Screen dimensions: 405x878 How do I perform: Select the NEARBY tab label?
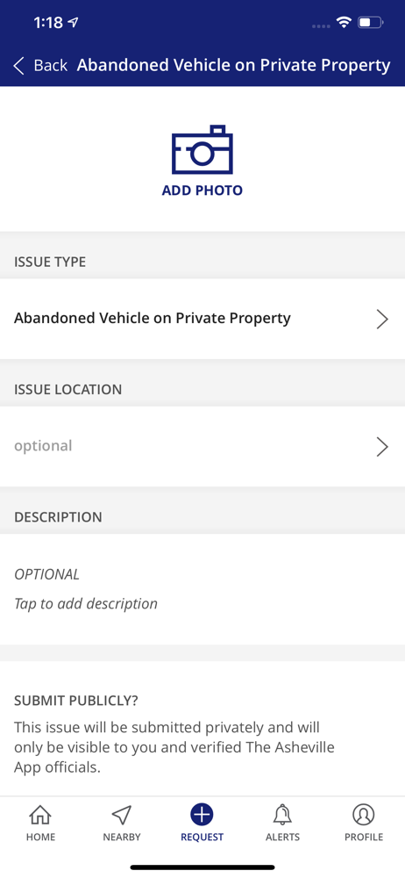point(121,837)
